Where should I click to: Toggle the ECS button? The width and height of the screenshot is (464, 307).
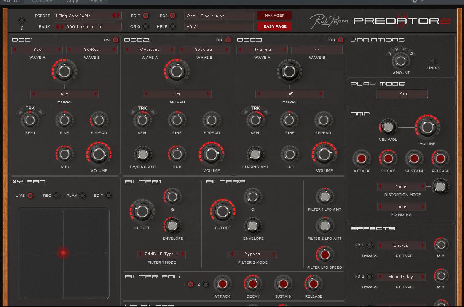[172, 16]
